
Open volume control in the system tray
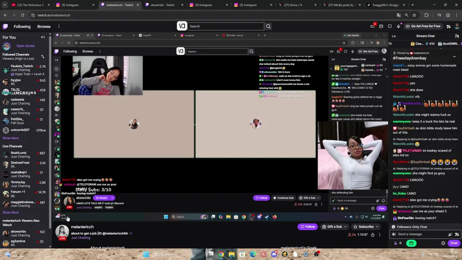[x=436, y=254]
